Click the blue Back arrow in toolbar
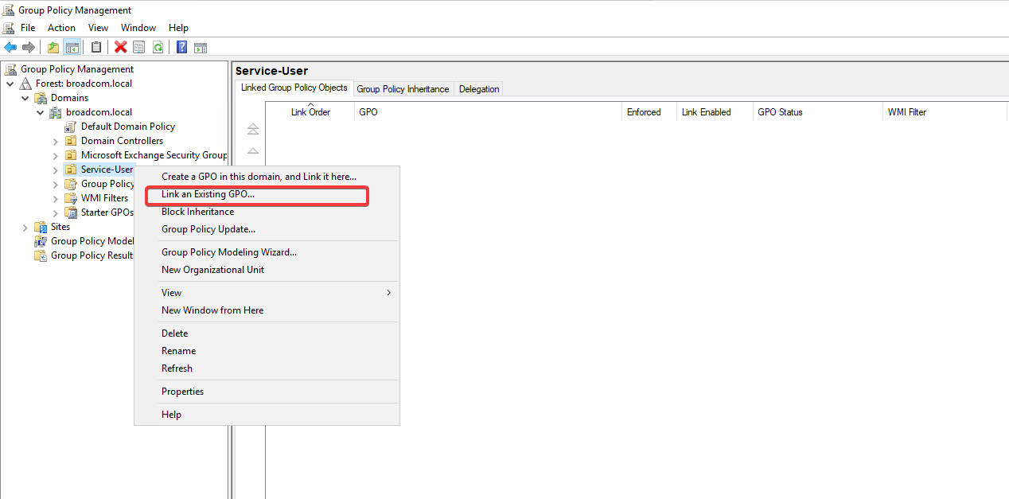 10,47
